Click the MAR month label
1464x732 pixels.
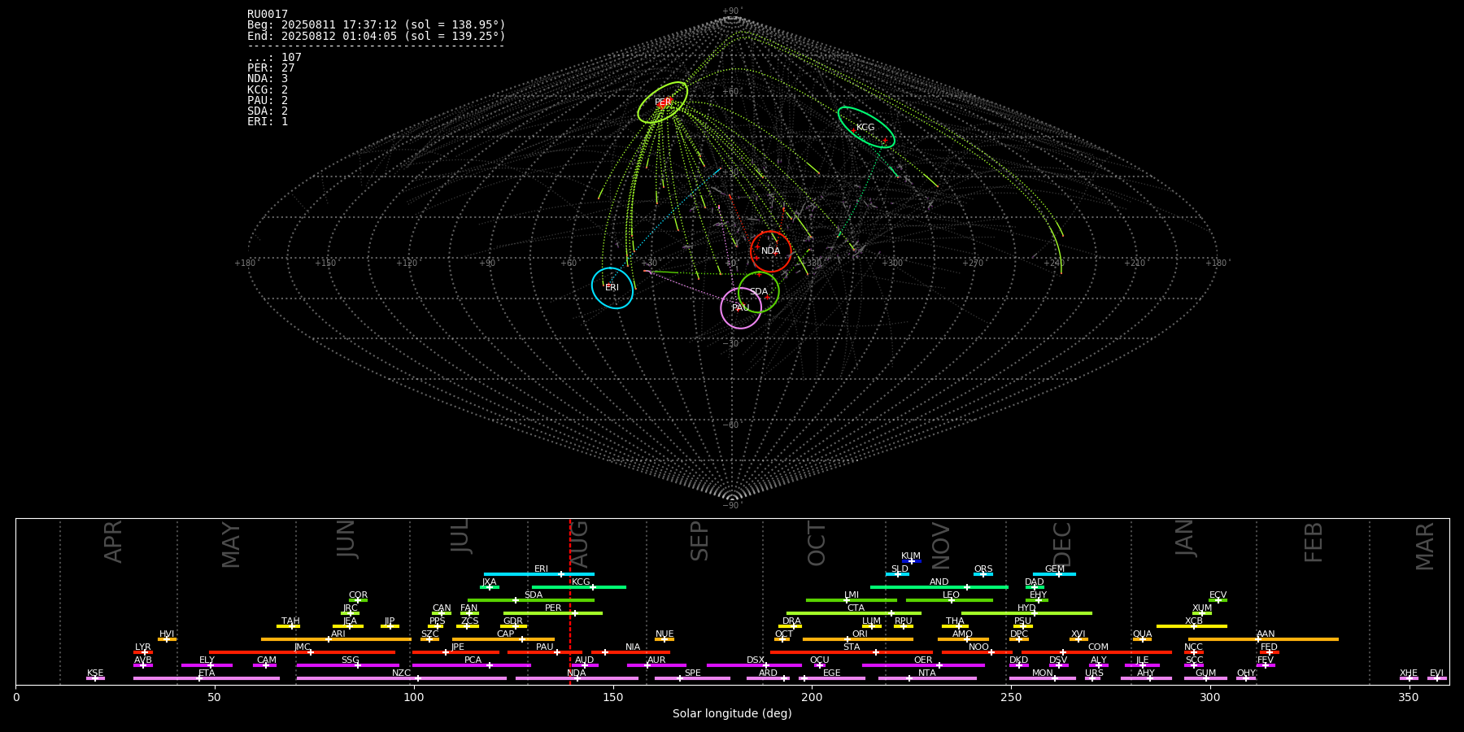[x=1425, y=547]
